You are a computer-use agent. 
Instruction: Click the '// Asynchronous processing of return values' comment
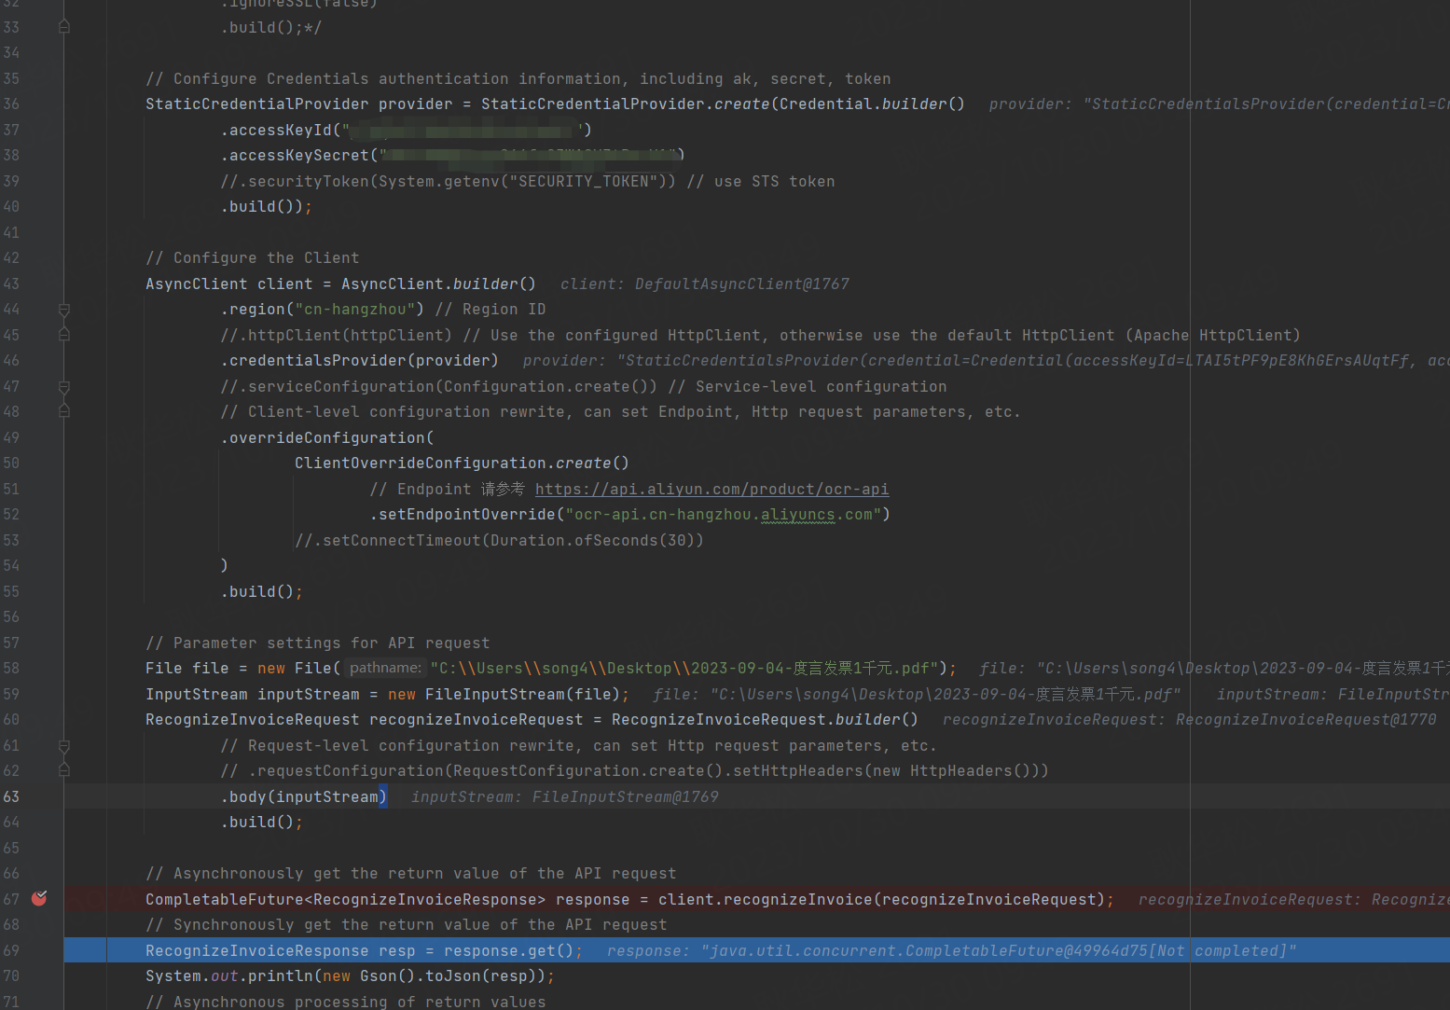(x=346, y=1002)
